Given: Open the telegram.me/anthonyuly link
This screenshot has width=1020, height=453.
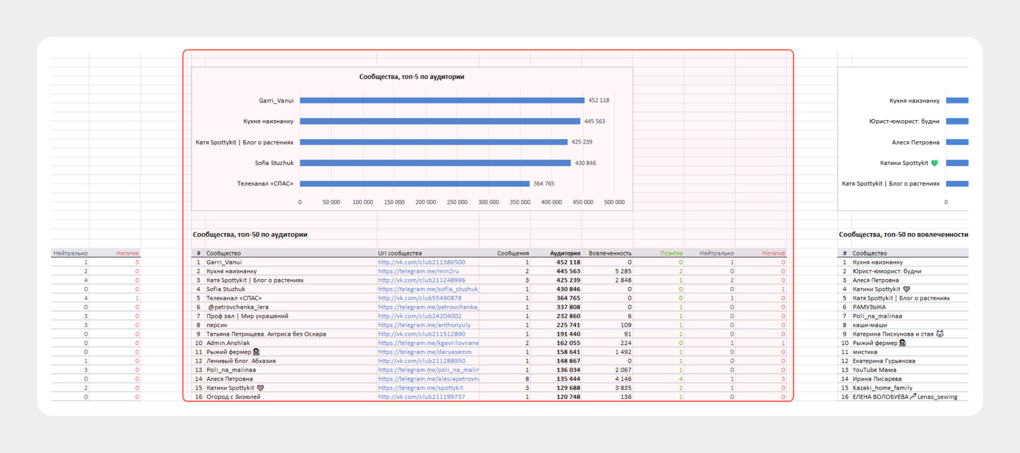Looking at the screenshot, I should [x=424, y=325].
